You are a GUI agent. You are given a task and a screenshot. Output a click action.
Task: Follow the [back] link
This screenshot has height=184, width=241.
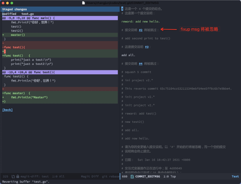pos(7,110)
